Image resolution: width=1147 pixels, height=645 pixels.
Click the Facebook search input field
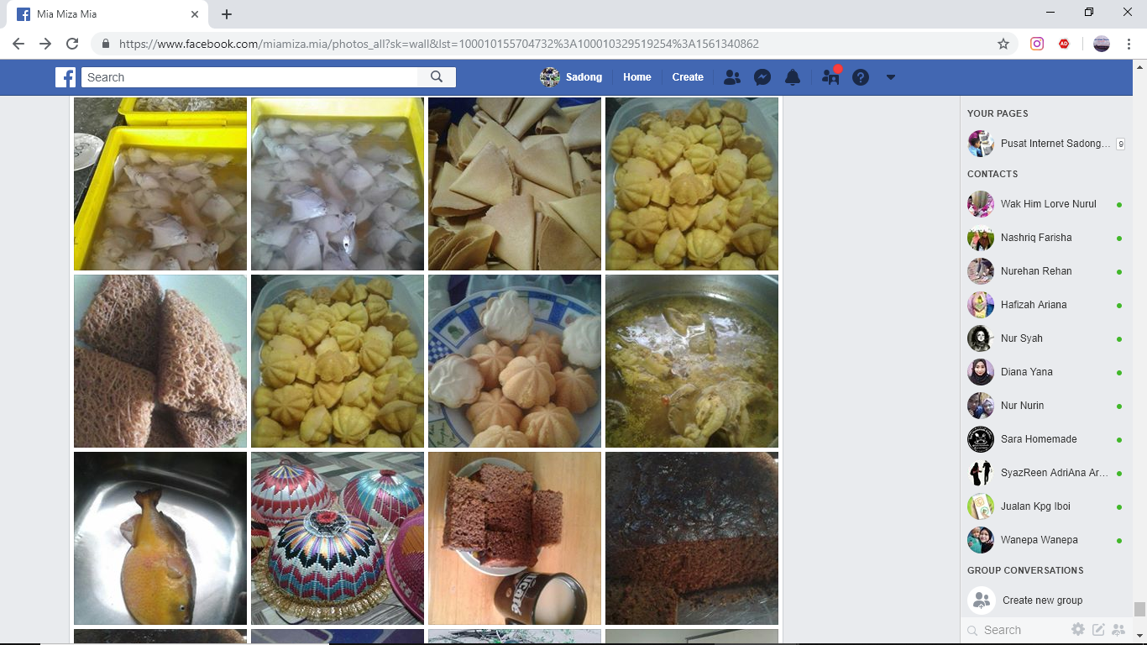point(249,77)
